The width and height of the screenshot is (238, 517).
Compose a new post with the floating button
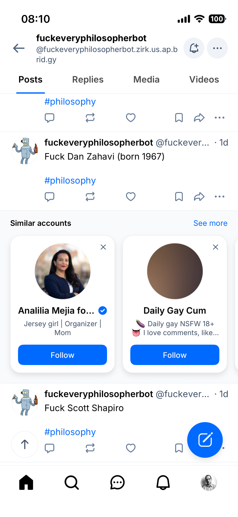(205, 440)
